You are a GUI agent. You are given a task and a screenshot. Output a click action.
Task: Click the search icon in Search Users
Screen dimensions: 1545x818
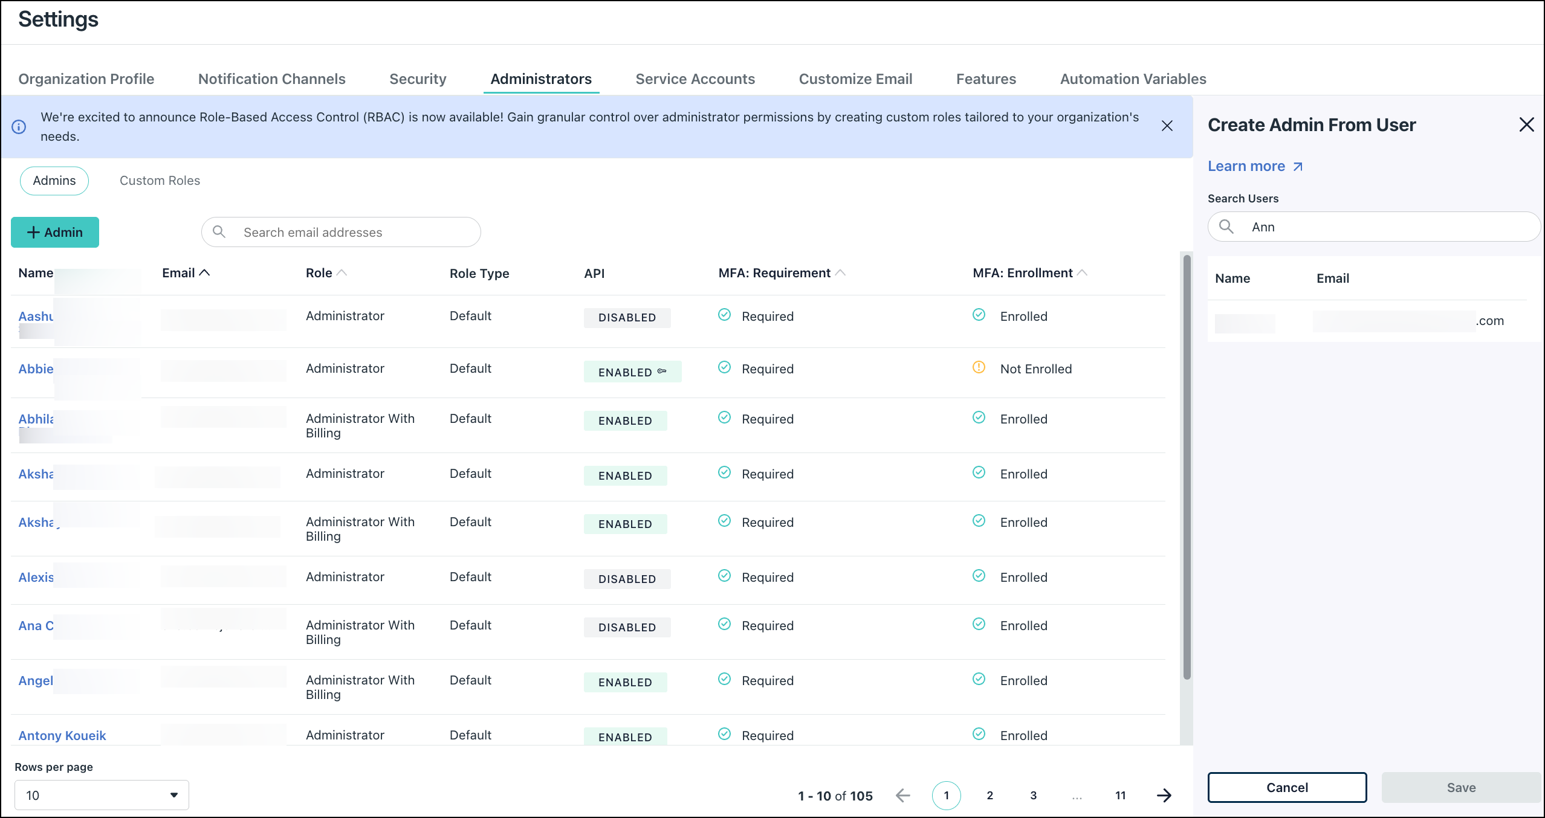pos(1228,227)
